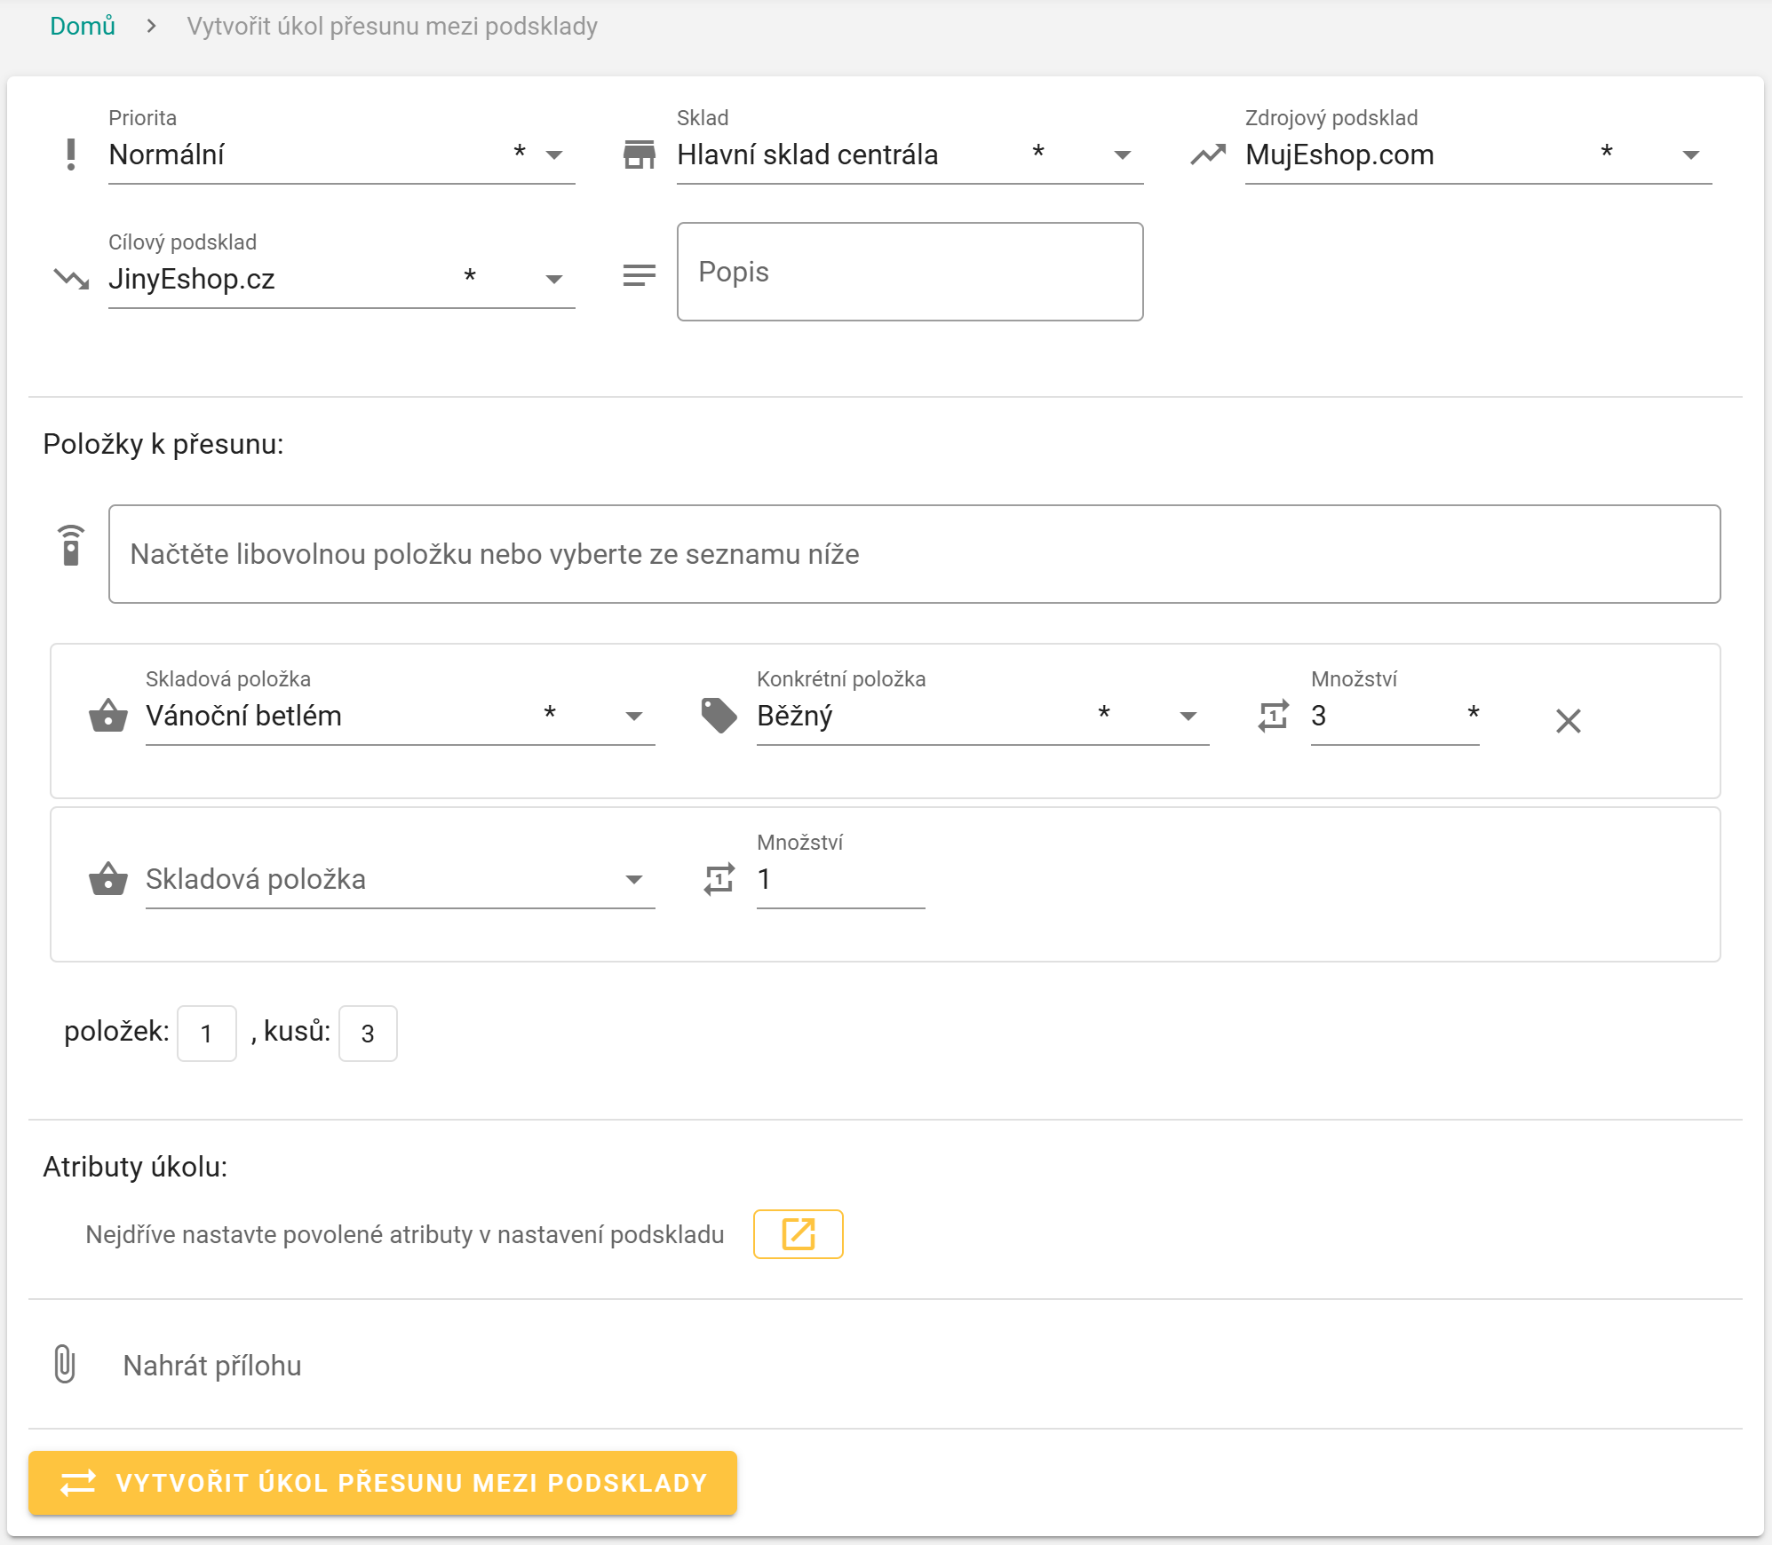Focus the Popis description text field
This screenshot has width=1772, height=1545.
(x=910, y=272)
